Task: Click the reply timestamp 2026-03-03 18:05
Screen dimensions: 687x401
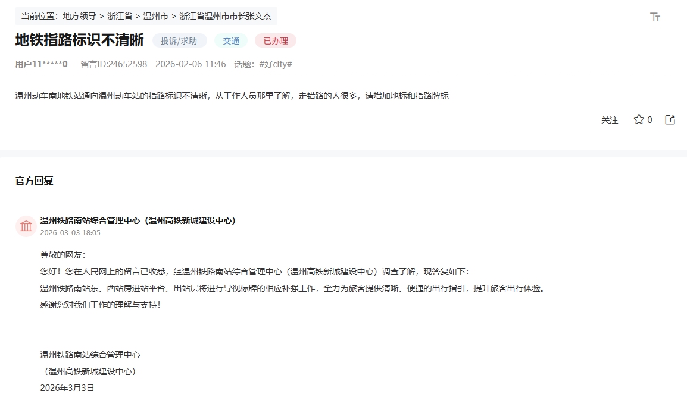Action: tap(70, 233)
